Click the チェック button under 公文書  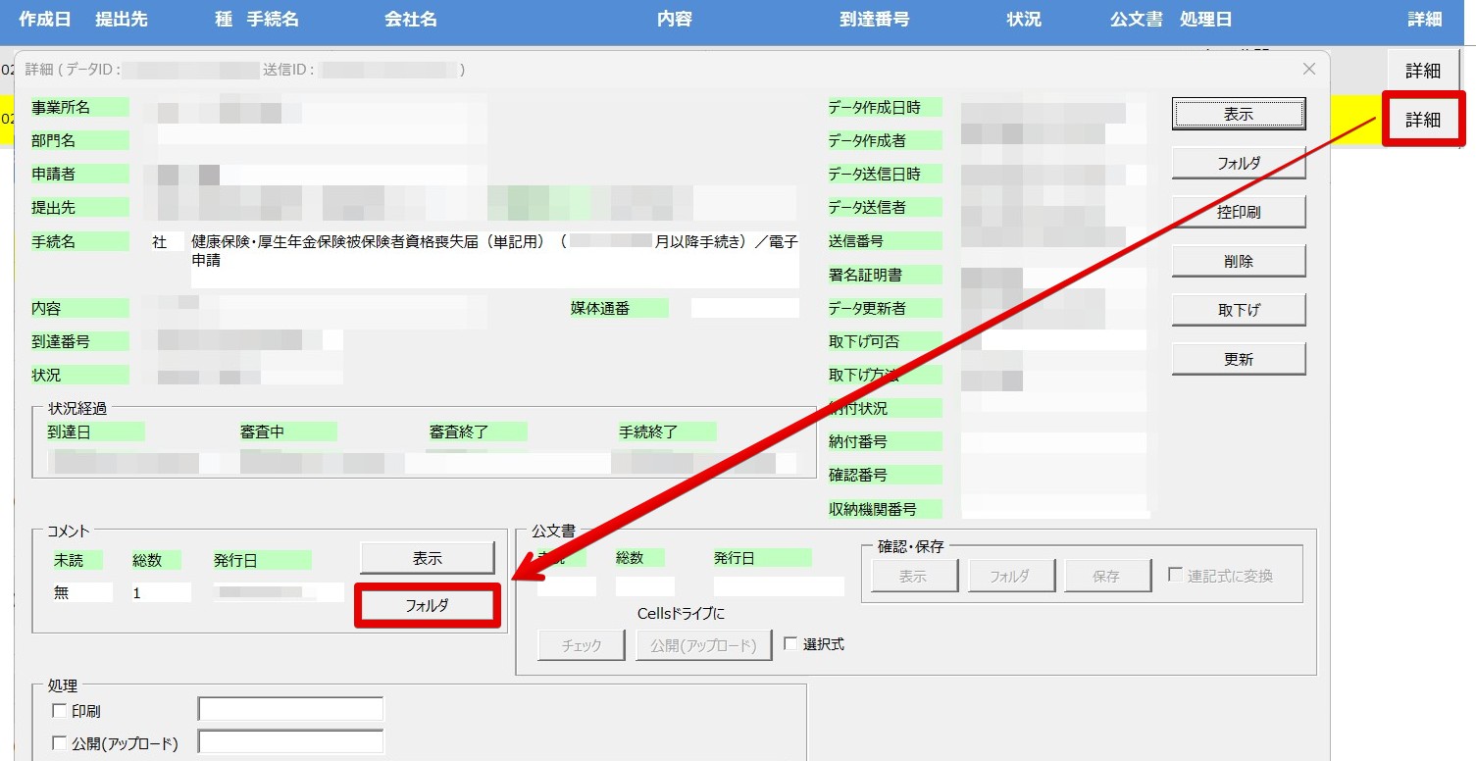tap(582, 645)
